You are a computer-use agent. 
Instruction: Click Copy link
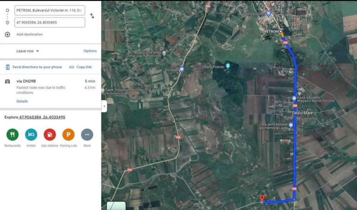[x=84, y=67]
